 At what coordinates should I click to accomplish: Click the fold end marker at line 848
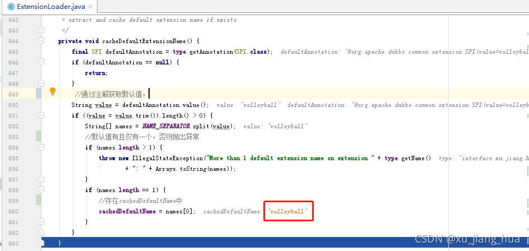point(41,83)
